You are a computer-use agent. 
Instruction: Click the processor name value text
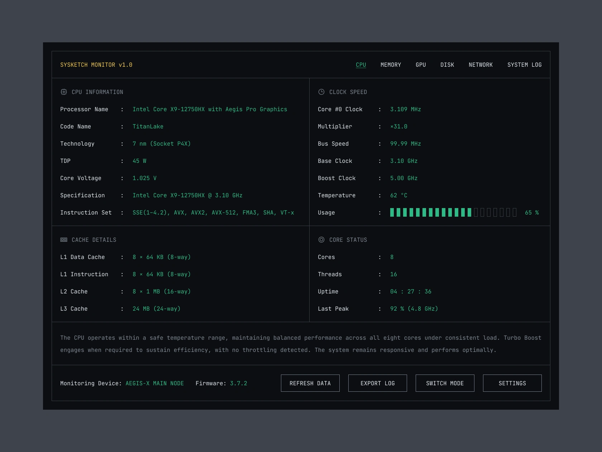point(210,109)
